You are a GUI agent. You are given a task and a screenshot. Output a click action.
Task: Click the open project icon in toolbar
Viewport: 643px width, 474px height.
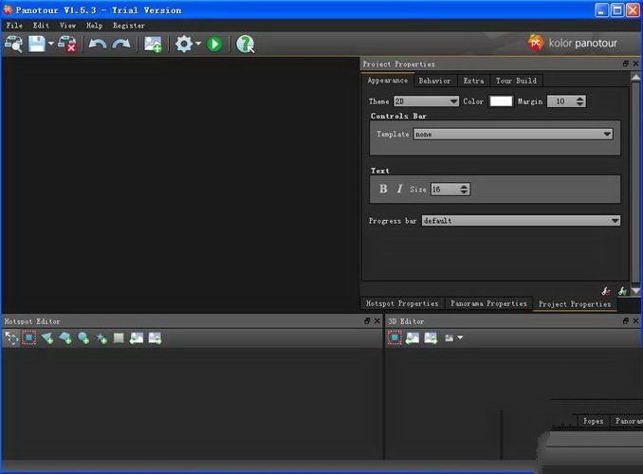13,44
